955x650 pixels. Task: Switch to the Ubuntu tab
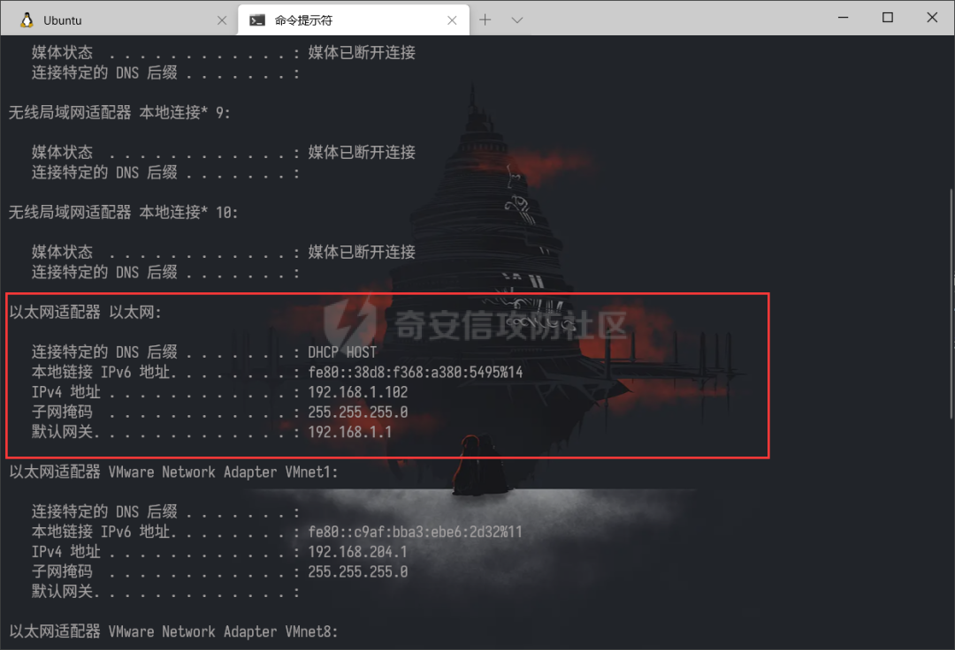pos(118,20)
